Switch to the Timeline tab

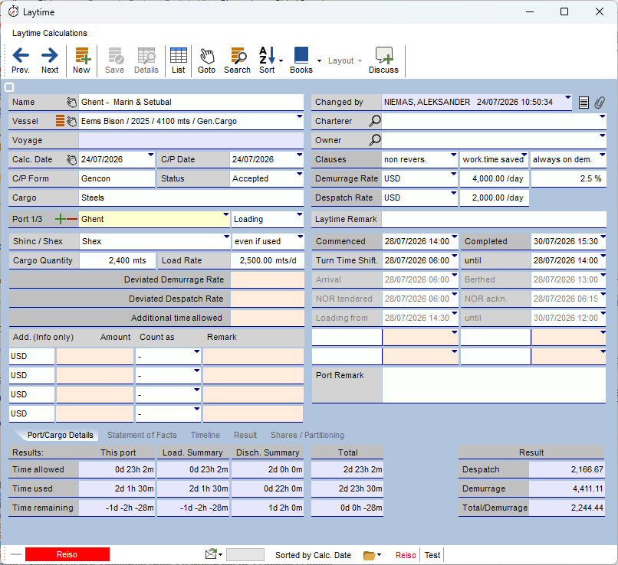205,435
